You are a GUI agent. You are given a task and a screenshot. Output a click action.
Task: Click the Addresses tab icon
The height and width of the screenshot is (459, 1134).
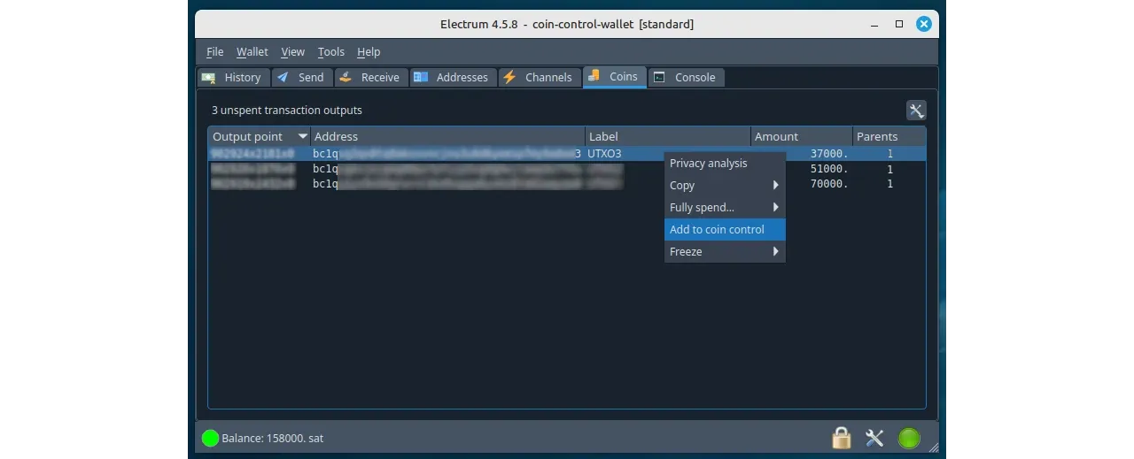tap(421, 77)
